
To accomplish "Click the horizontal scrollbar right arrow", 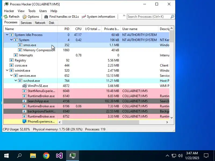I will [167, 122].
